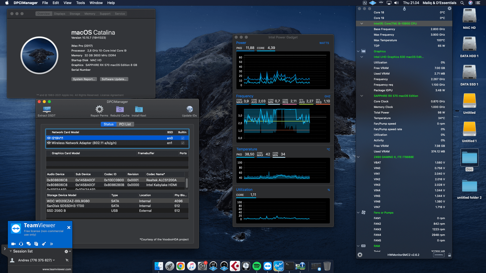Open the Intel Power Gadget dock icon
This screenshot has width=486, height=273.
tap(278, 266)
